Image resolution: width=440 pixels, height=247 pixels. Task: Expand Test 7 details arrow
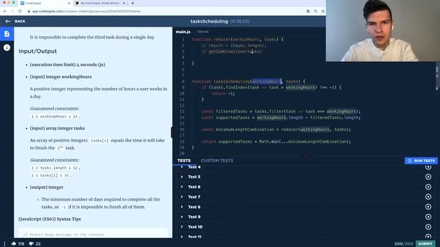[x=181, y=197]
